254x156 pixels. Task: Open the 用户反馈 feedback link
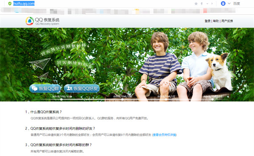click(x=227, y=21)
